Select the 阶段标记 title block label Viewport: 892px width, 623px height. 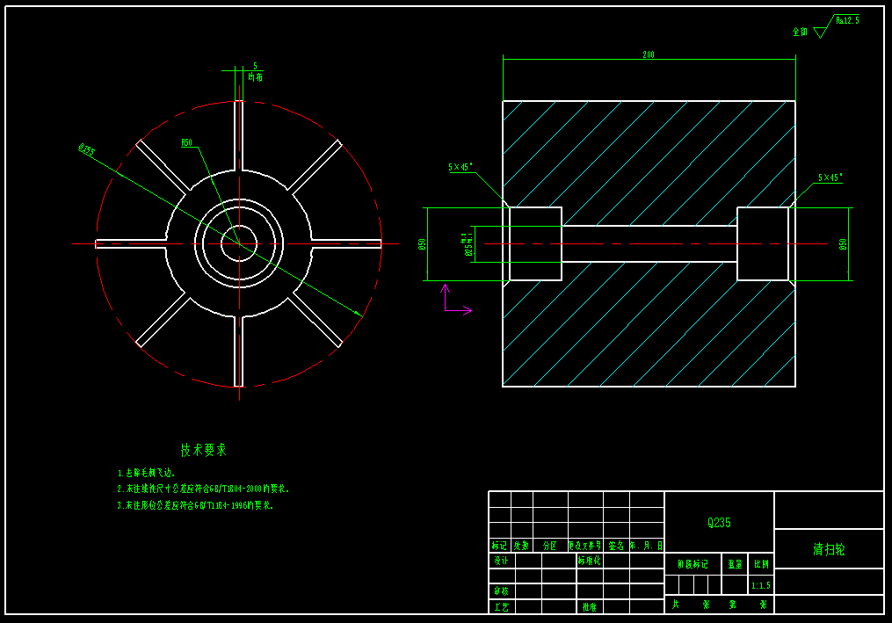coord(693,564)
